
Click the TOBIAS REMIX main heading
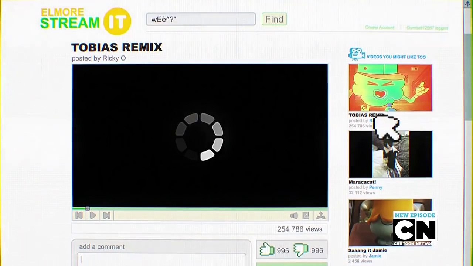tap(117, 47)
